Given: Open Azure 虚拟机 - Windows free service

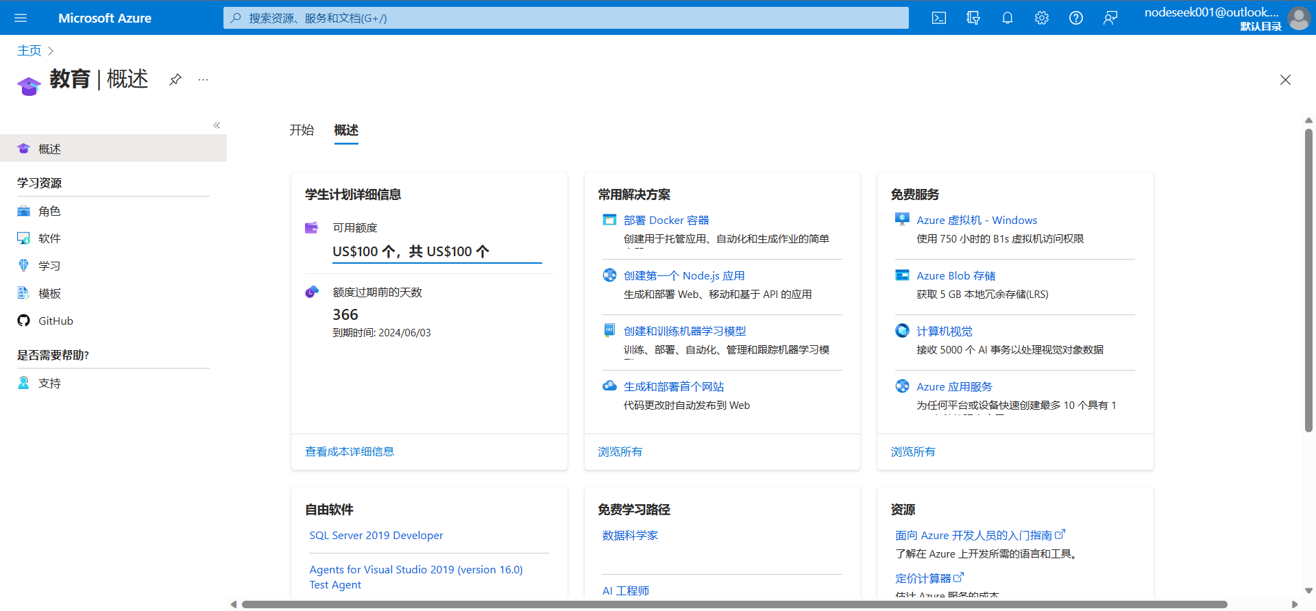Looking at the screenshot, I should point(977,220).
